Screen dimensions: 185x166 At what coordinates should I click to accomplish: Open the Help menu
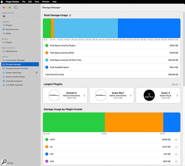pos(54,2)
